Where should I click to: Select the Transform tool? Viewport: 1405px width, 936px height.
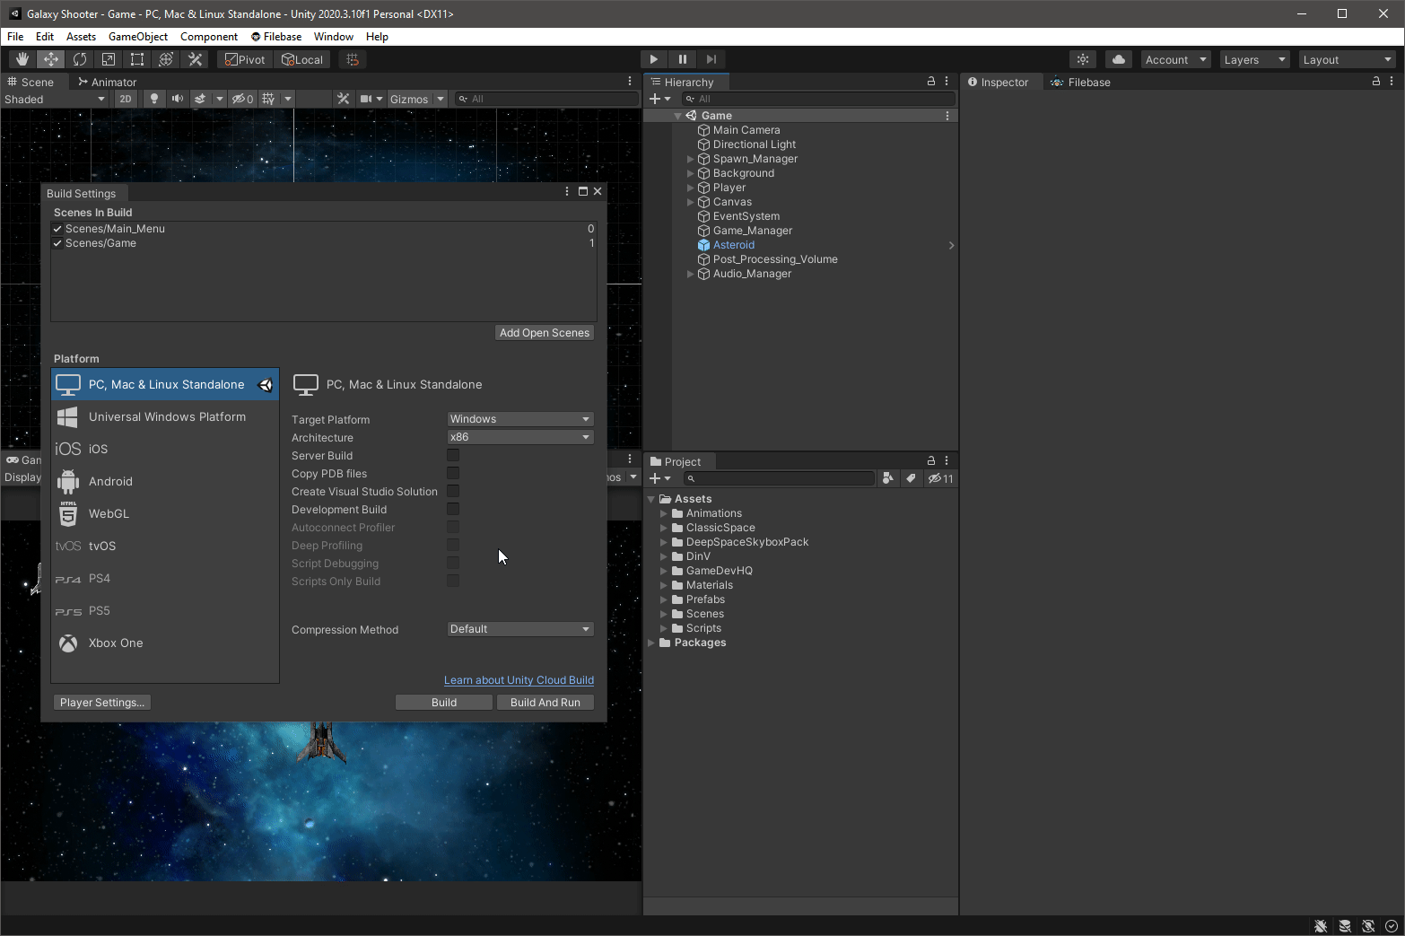166,59
